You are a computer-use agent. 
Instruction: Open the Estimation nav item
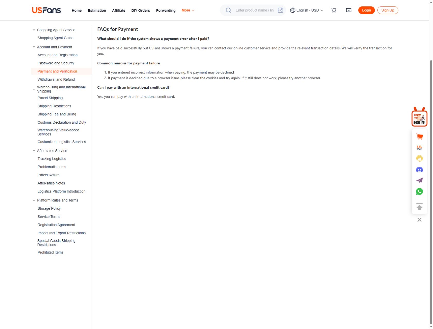click(x=97, y=11)
